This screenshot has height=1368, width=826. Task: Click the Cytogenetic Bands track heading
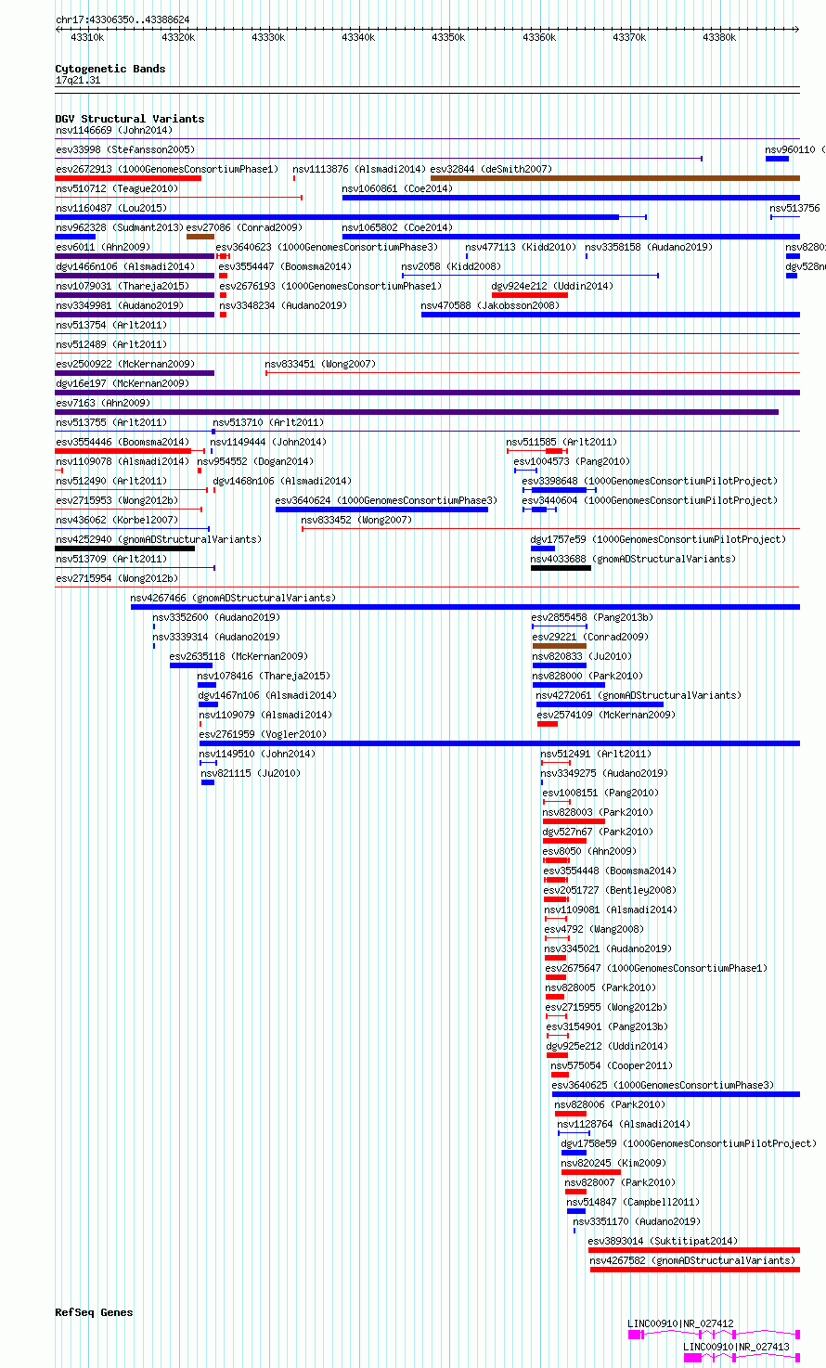[110, 69]
